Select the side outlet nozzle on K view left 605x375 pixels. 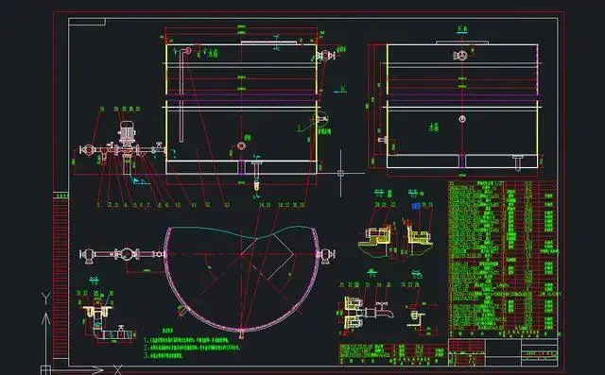pyautogui.click(x=383, y=140)
